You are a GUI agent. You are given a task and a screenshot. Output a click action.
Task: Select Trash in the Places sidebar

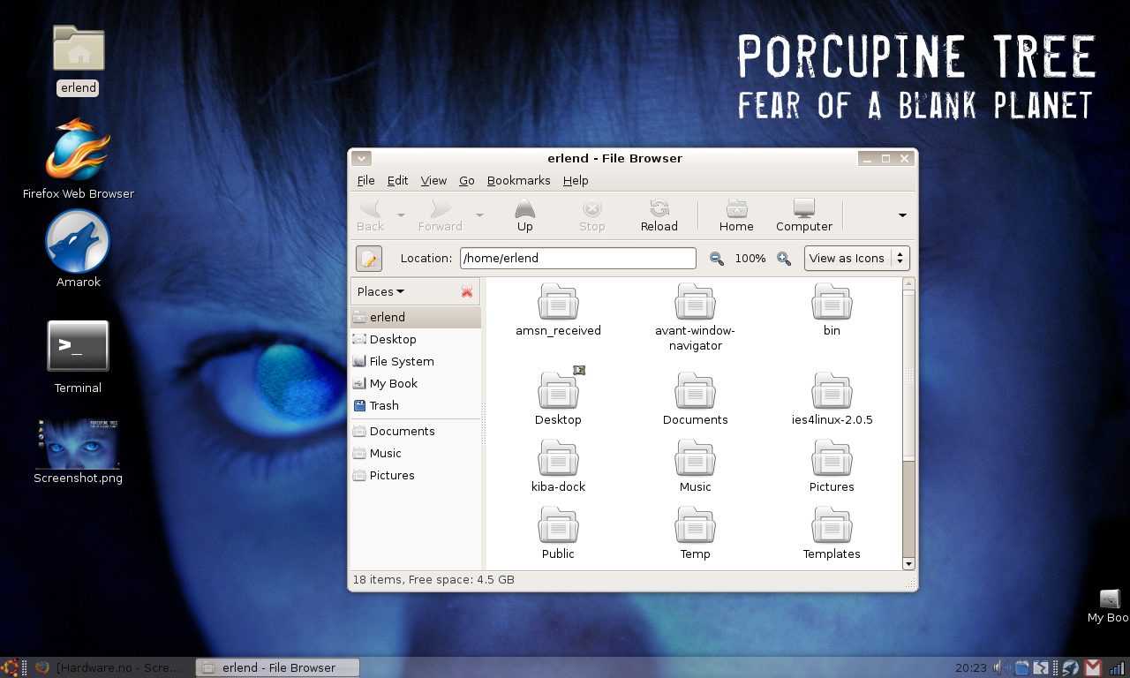[x=416, y=406]
